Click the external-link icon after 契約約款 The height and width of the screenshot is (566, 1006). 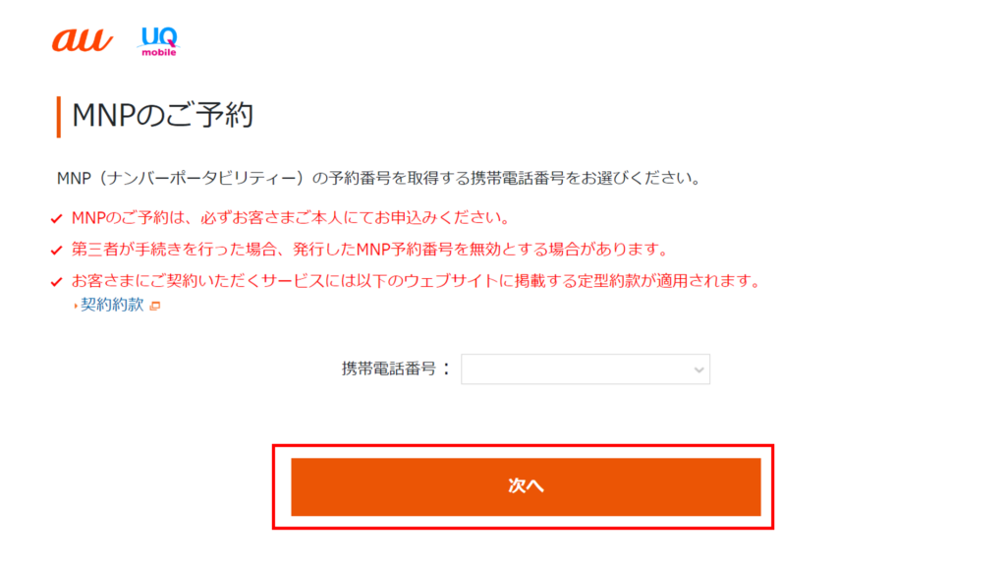154,306
